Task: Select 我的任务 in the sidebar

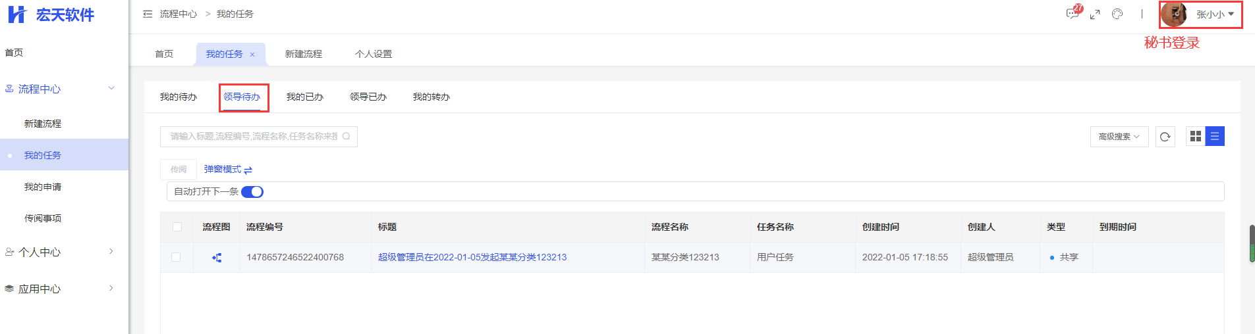Action: point(64,155)
